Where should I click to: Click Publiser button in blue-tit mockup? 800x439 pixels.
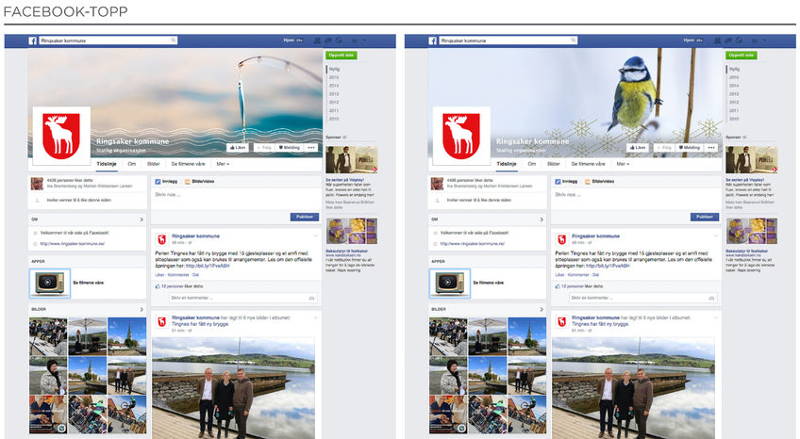(x=705, y=217)
